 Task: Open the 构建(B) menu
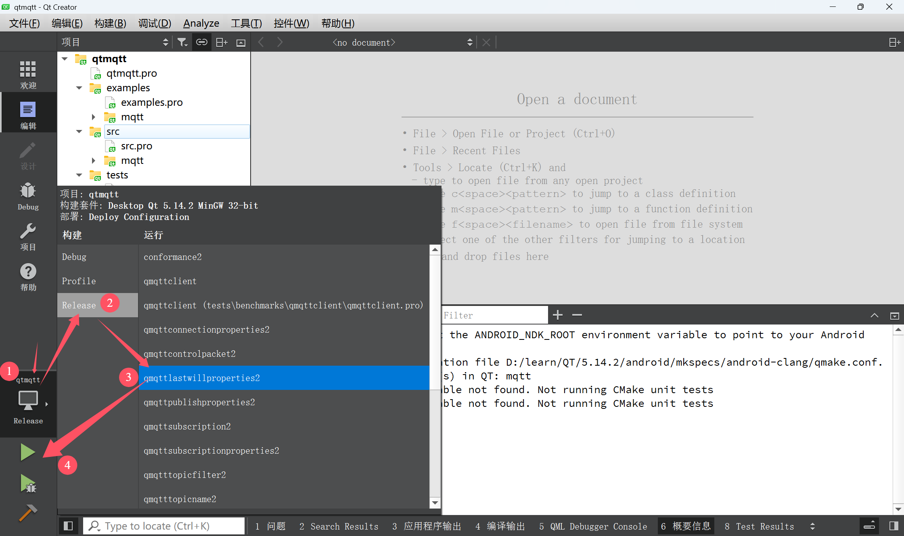[110, 23]
